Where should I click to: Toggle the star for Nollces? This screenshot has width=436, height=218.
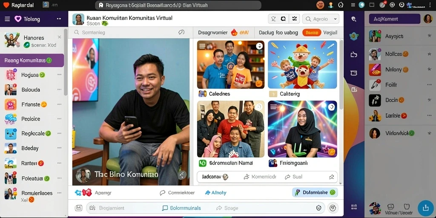[429, 54]
